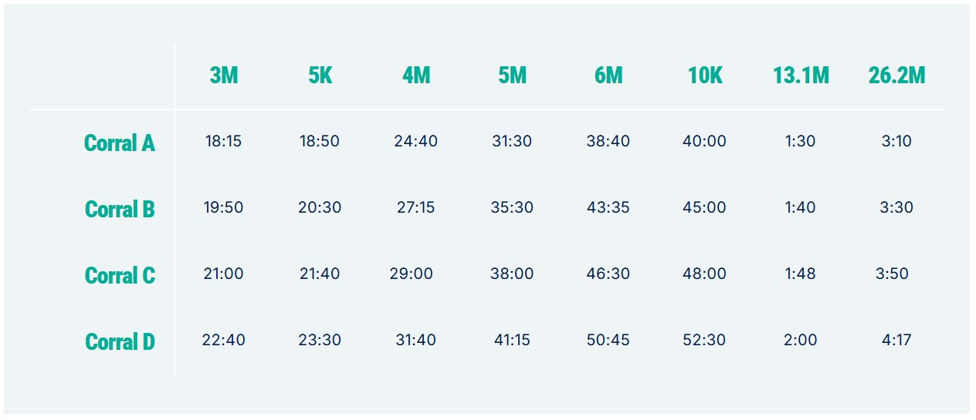Select the Corral C row label
976x420 pixels.
(x=120, y=275)
